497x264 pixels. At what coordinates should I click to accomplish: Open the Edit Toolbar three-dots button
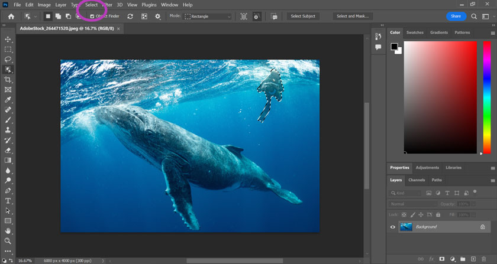(8, 251)
